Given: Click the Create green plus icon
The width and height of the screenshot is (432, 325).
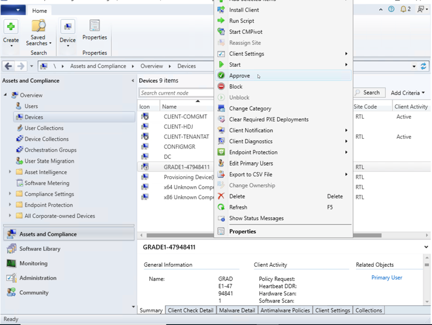Looking at the screenshot, I should [x=11, y=27].
